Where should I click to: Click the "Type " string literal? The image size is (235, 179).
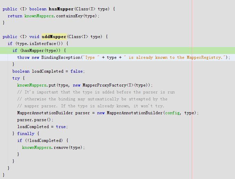[x=91, y=57]
